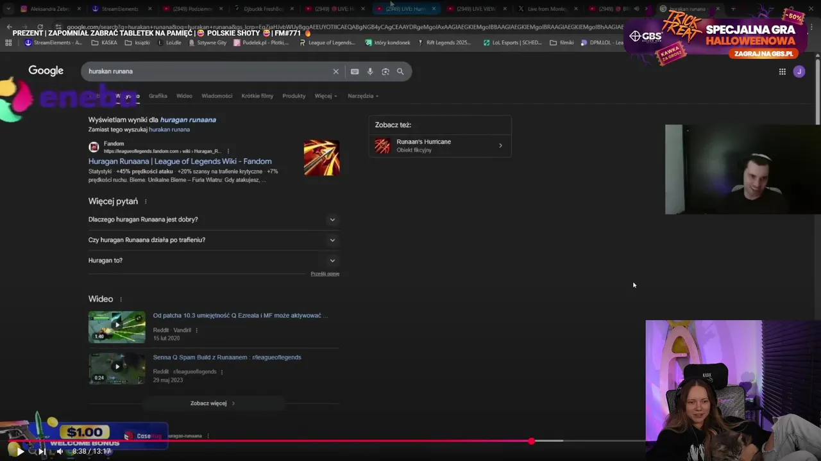Viewport: 821px width, 461px height.
Task: Open the LoLdle bookmark
Action: (x=169, y=43)
